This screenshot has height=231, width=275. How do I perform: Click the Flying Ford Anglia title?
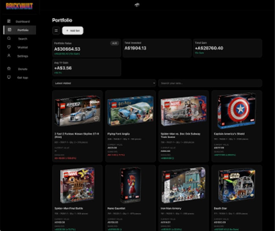pyautogui.click(x=119, y=134)
